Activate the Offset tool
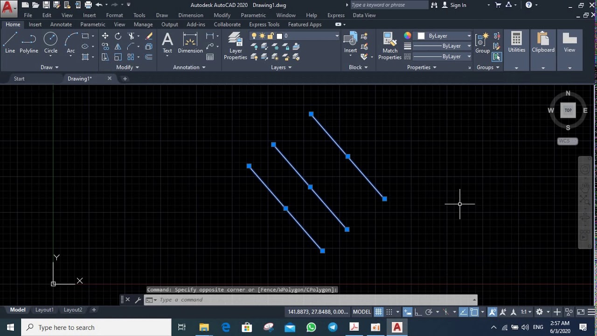 tap(149, 57)
